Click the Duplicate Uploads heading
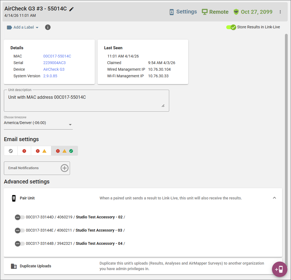291x280 pixels. [x=35, y=266]
